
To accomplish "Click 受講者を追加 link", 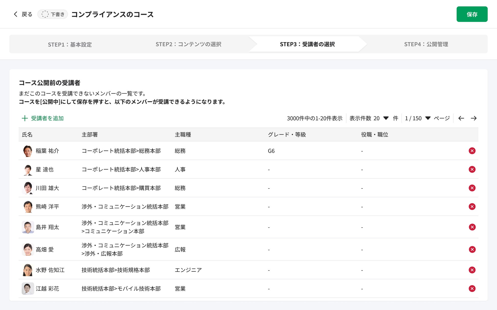I will 43,118.
